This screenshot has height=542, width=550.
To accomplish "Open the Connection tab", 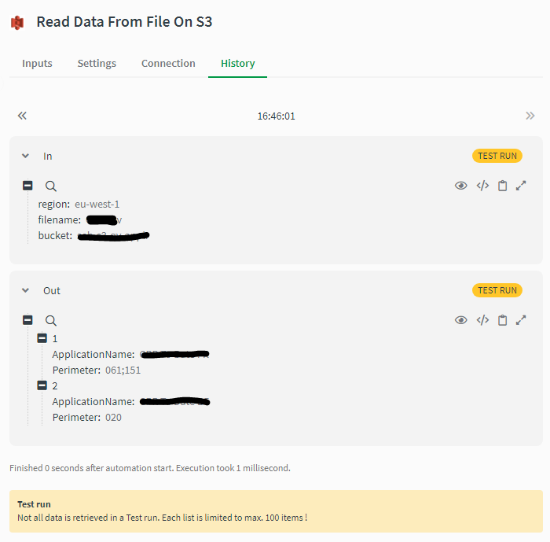I will [x=168, y=63].
